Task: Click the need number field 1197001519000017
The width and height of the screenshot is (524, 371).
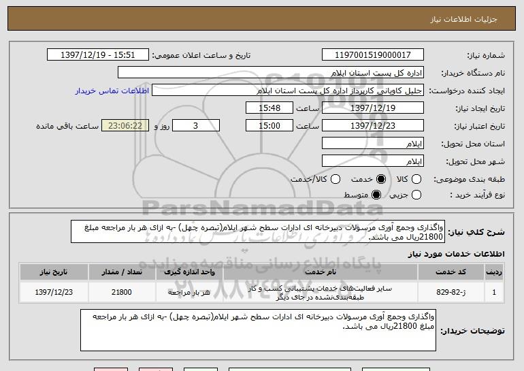Action: (x=373, y=55)
